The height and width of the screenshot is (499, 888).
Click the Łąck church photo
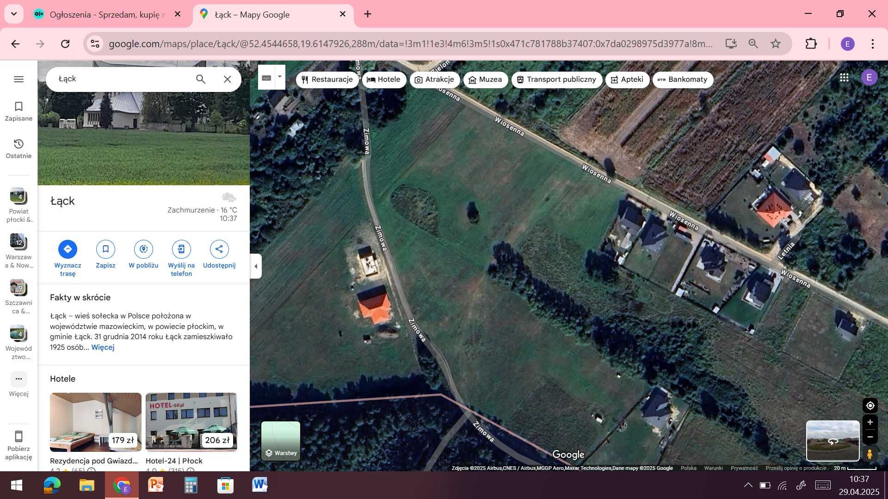pos(144,139)
